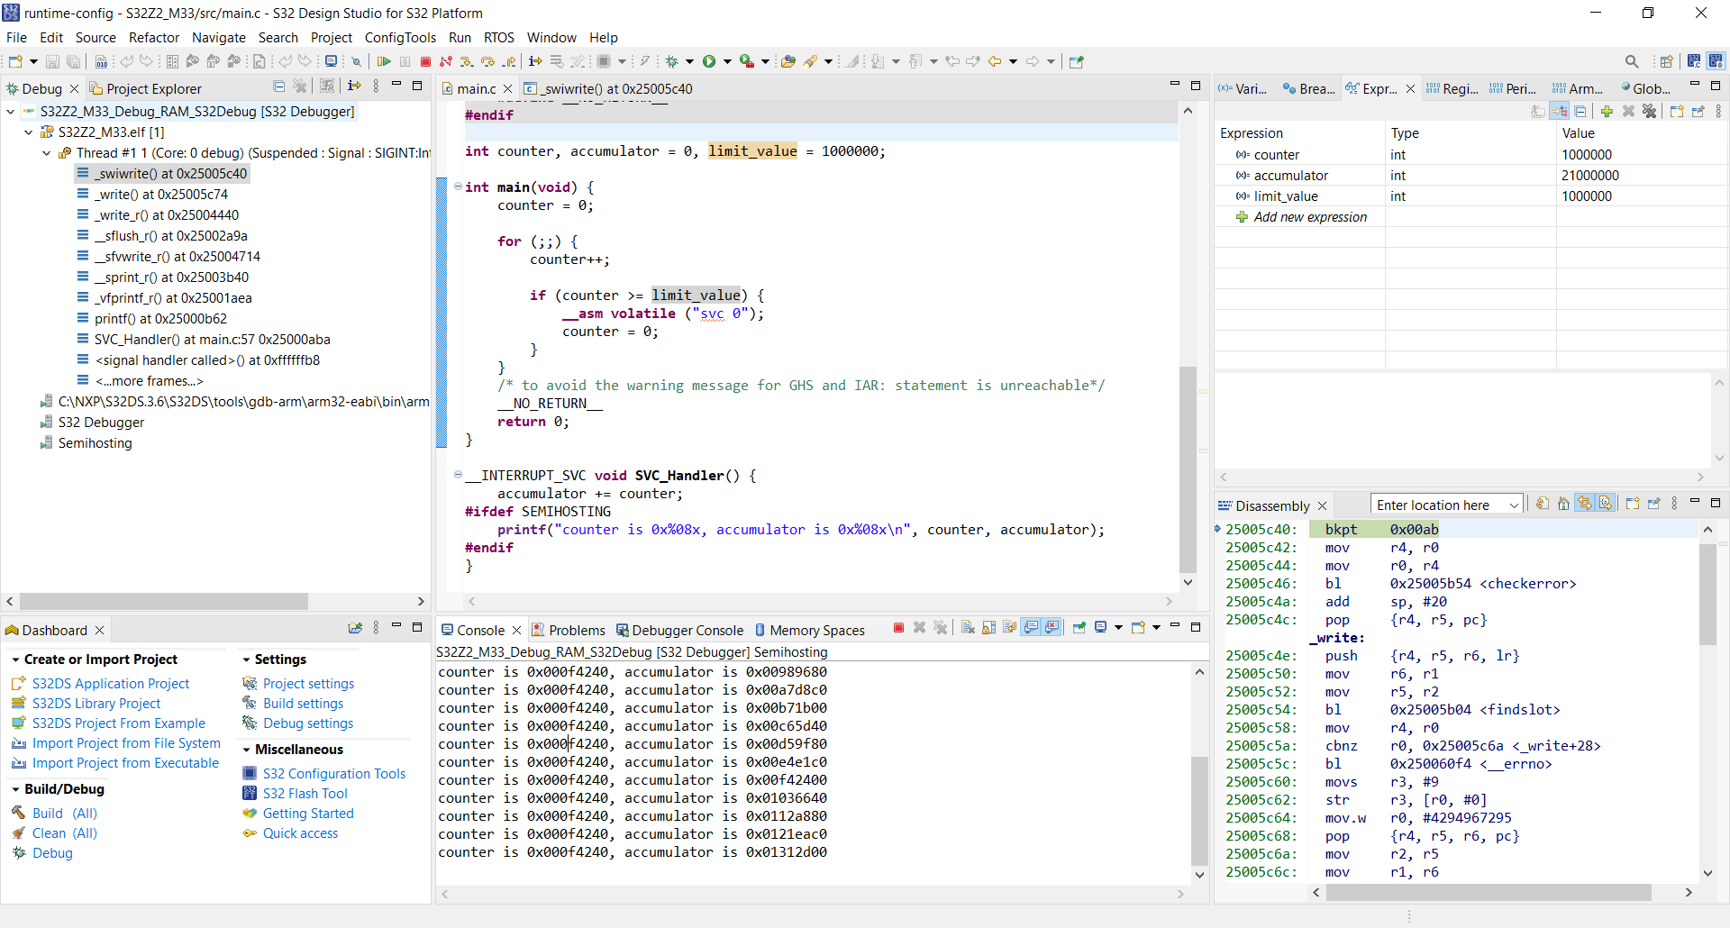Screen dimensions: 1730x928
Task: Open the ConfigTools menu
Action: 400,37
